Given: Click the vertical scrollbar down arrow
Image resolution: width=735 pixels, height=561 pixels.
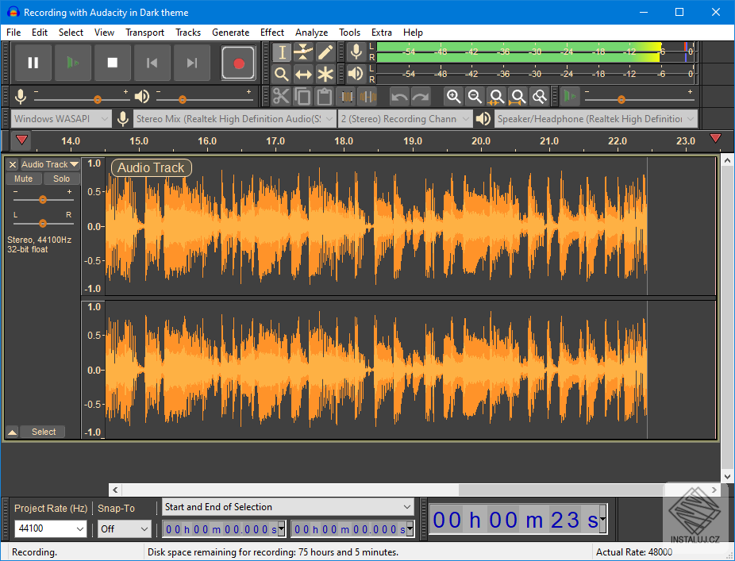Looking at the screenshot, I should (728, 477).
